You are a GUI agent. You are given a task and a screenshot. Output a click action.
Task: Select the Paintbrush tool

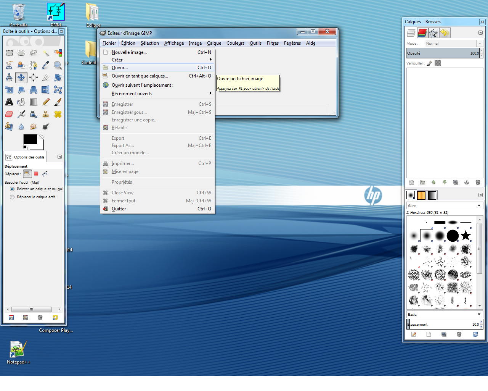click(x=58, y=102)
